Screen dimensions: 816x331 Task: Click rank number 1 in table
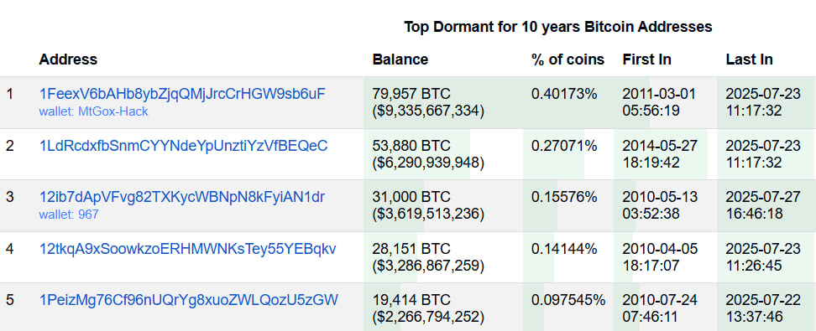pos(10,94)
